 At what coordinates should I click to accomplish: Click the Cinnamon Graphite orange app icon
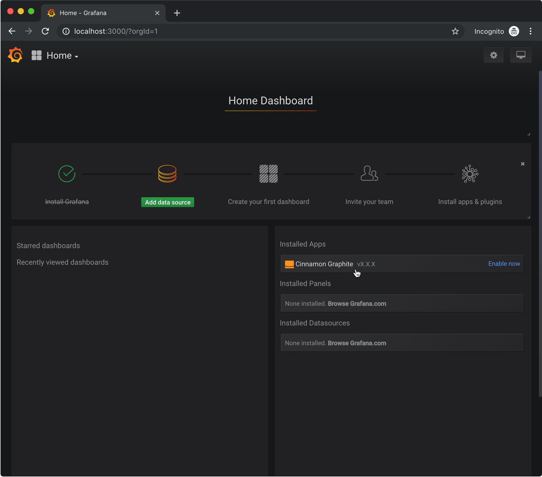click(289, 264)
